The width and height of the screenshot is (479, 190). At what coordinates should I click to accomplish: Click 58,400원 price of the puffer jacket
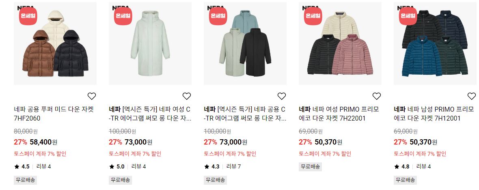coord(43,142)
